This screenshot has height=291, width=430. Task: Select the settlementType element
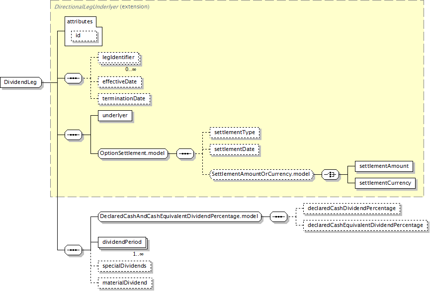tap(235, 133)
